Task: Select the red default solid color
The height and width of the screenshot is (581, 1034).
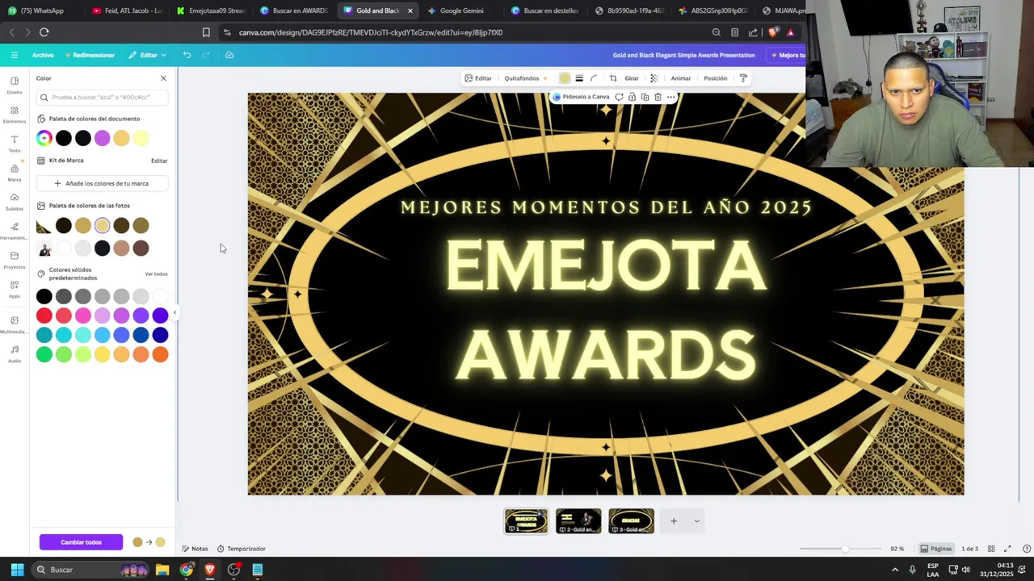Action: click(x=44, y=316)
